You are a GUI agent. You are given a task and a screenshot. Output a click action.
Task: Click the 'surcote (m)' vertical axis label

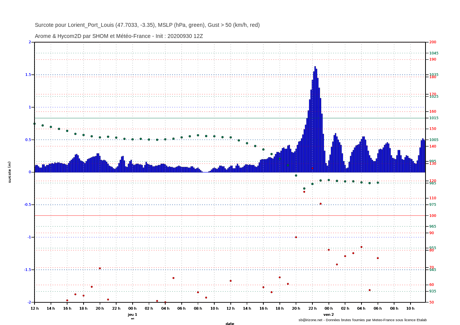[x=10, y=172]
